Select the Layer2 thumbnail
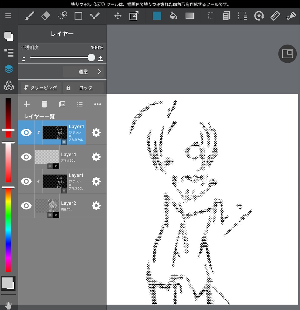 point(47,206)
